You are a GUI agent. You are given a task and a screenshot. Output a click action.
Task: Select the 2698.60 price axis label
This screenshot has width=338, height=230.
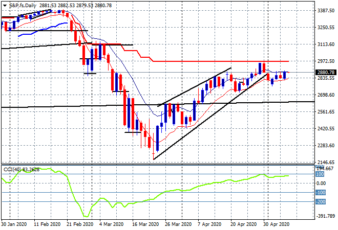click(326, 95)
